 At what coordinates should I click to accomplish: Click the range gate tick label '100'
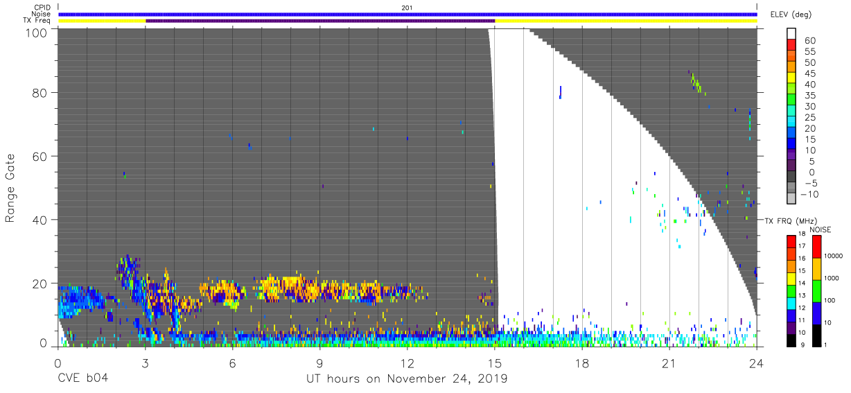pos(35,33)
